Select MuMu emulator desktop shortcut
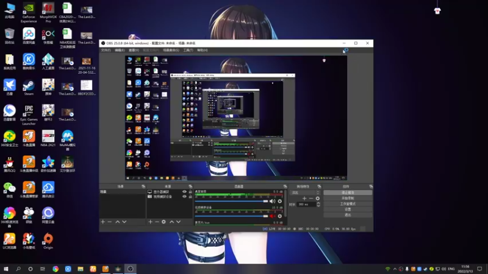The height and width of the screenshot is (274, 488). (x=67, y=141)
